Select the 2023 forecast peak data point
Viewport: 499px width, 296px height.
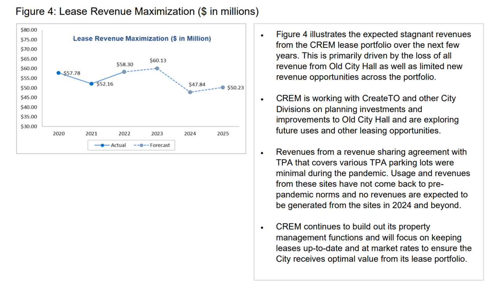pos(157,68)
